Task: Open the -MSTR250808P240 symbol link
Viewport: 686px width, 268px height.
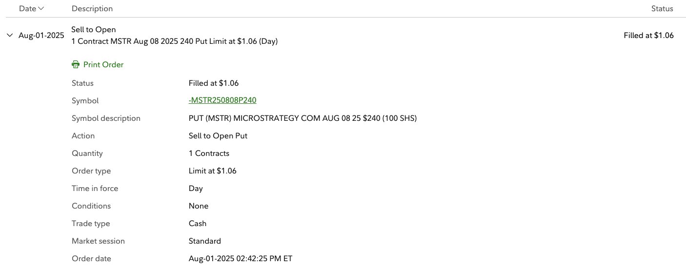Action: 222,100
